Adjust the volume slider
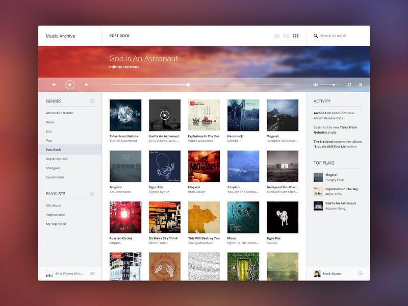Screen dimensions: 408x306 330,85
